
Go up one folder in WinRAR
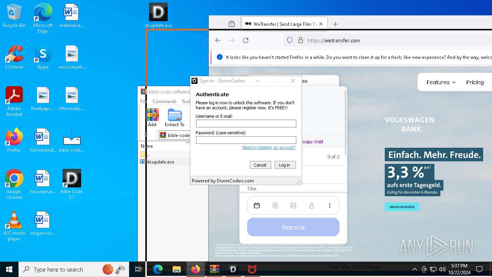[x=146, y=135]
